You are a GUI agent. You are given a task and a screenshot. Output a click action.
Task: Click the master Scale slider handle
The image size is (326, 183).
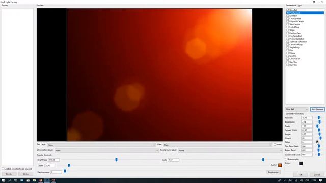263,160
